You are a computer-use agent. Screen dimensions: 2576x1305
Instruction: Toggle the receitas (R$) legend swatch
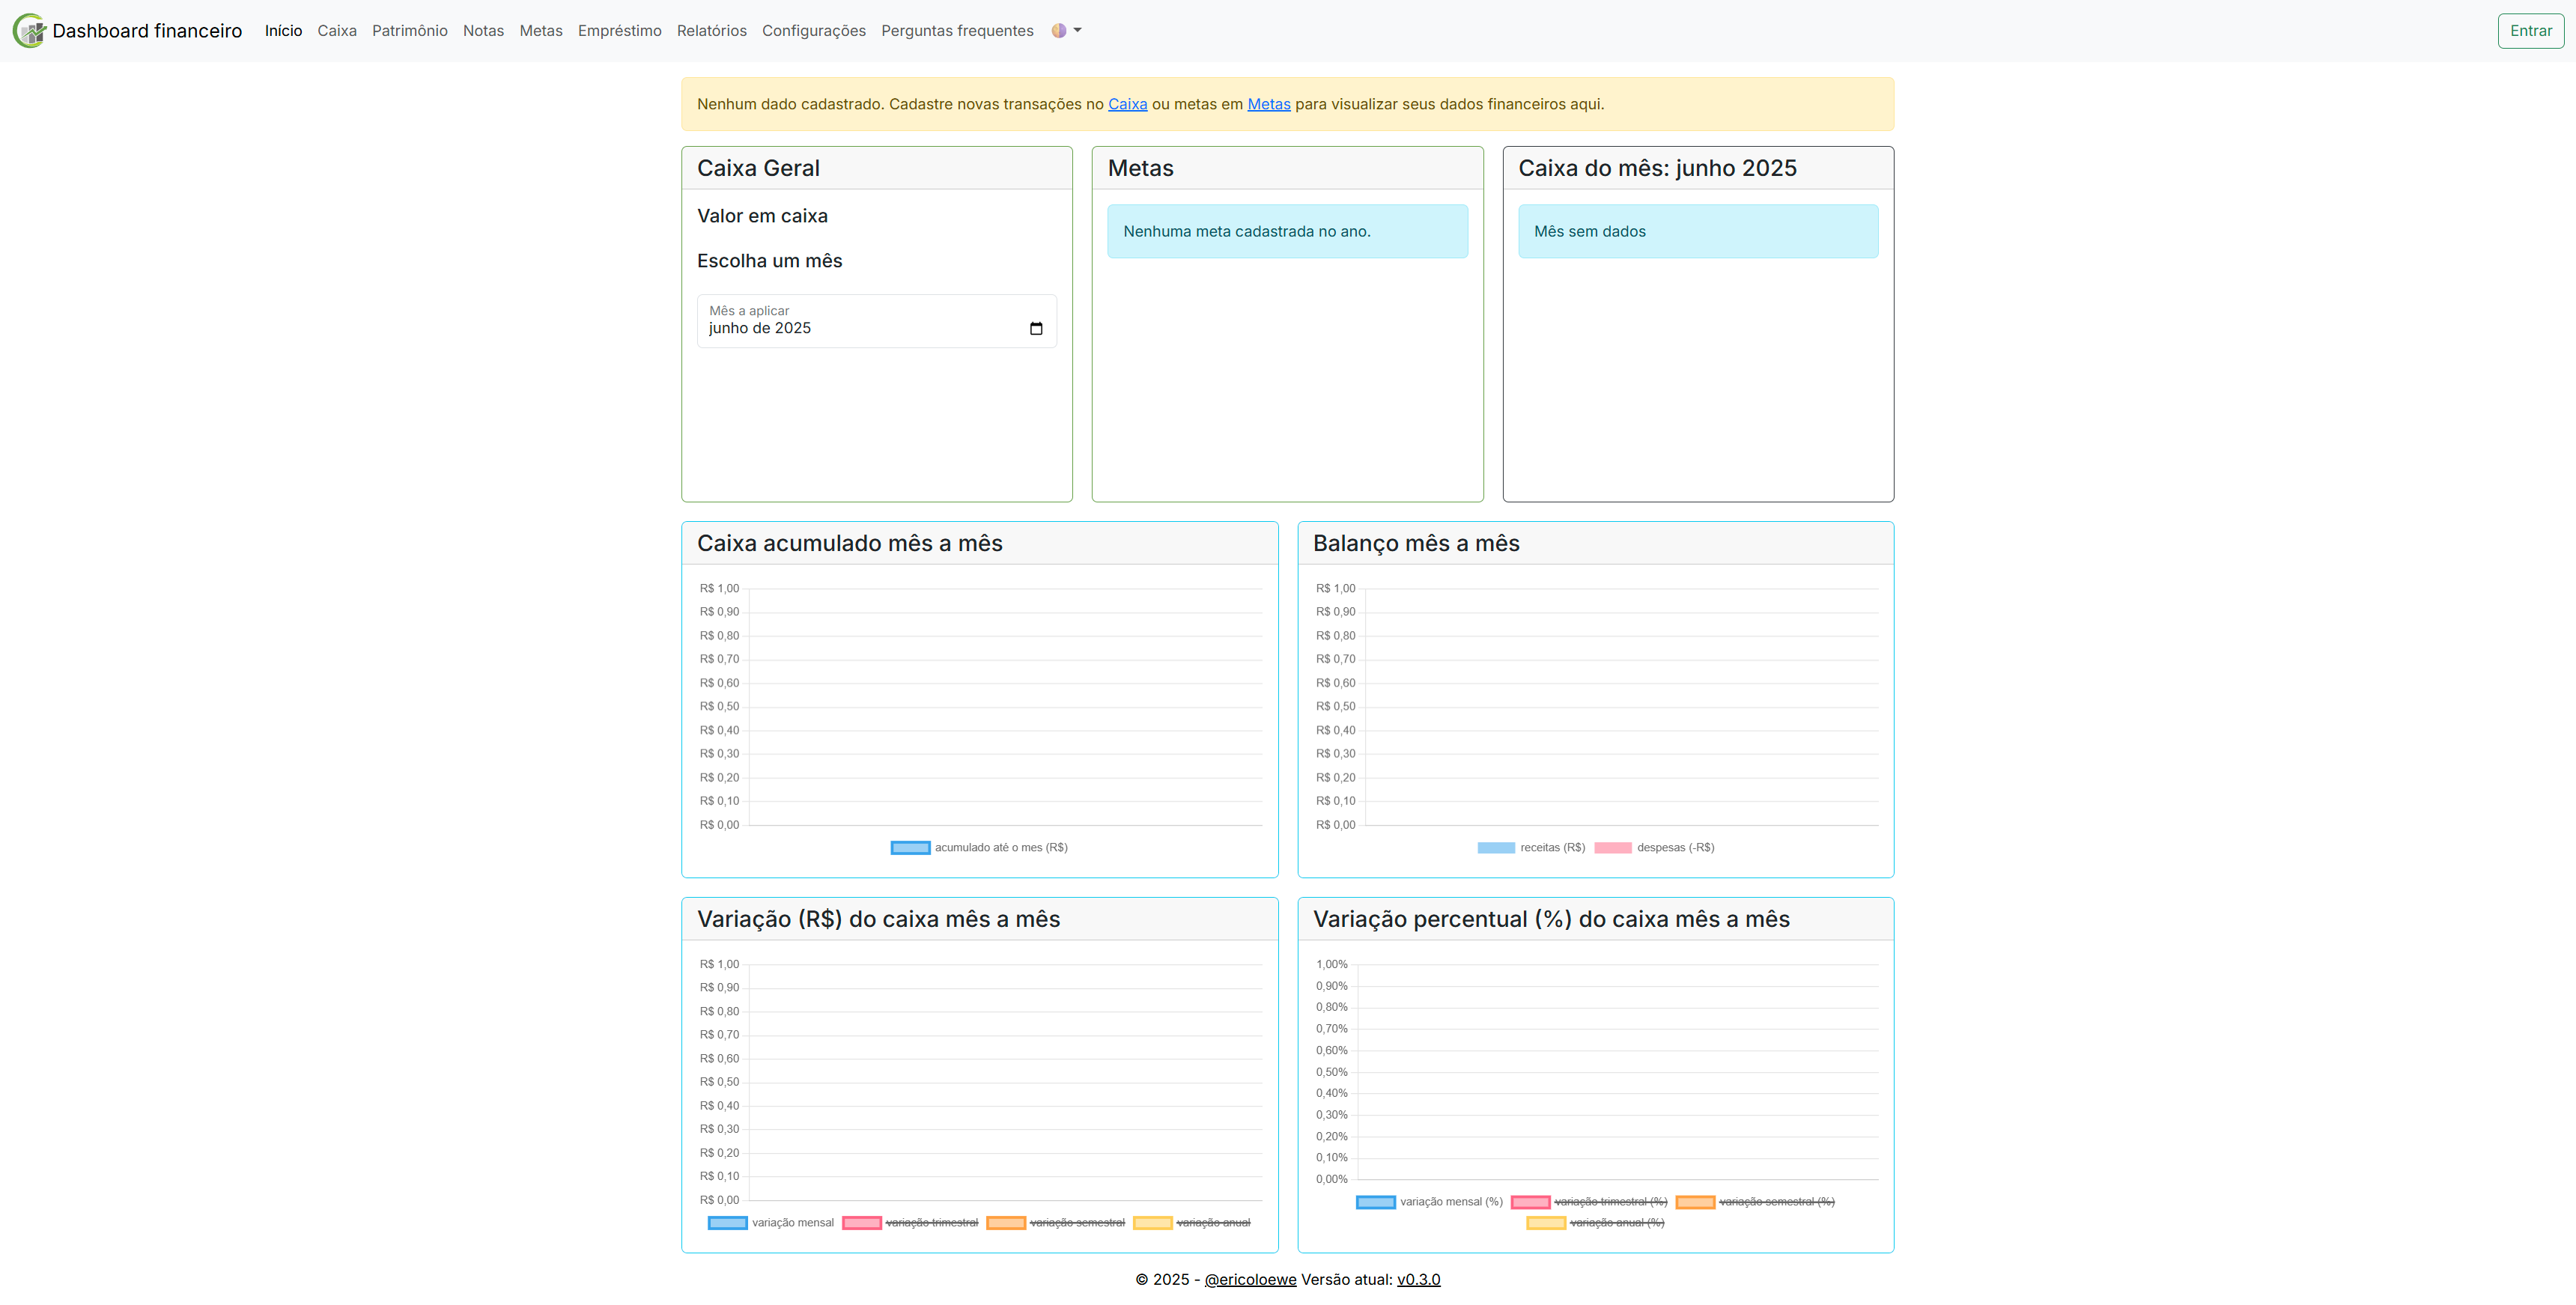point(1496,848)
